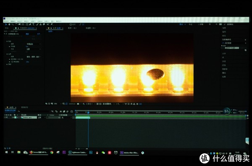This screenshot has height=166, width=252.
Task: Open Premiere Pro from the taskbar
Action: point(64,152)
